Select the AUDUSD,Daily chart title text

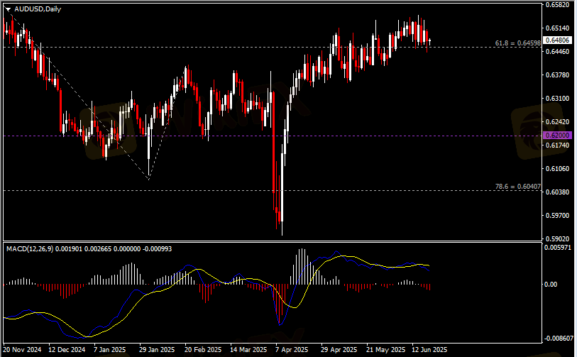[38, 9]
